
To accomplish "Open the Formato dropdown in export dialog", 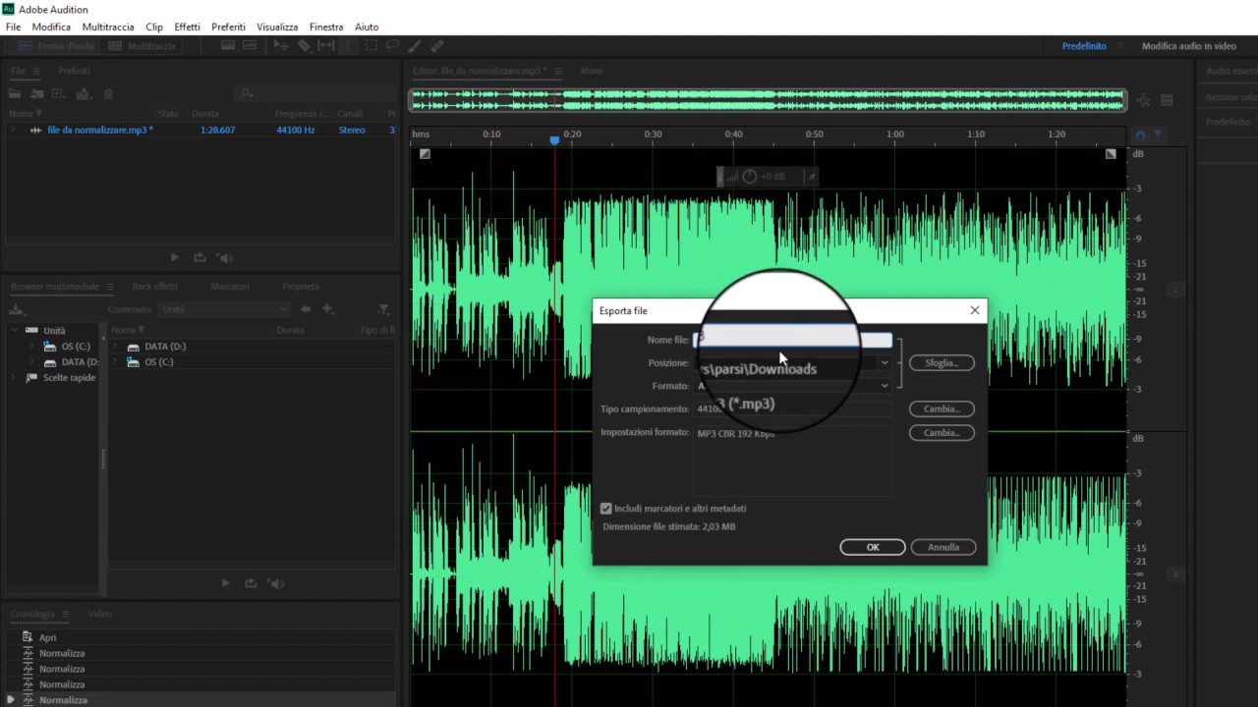I will 885,386.
